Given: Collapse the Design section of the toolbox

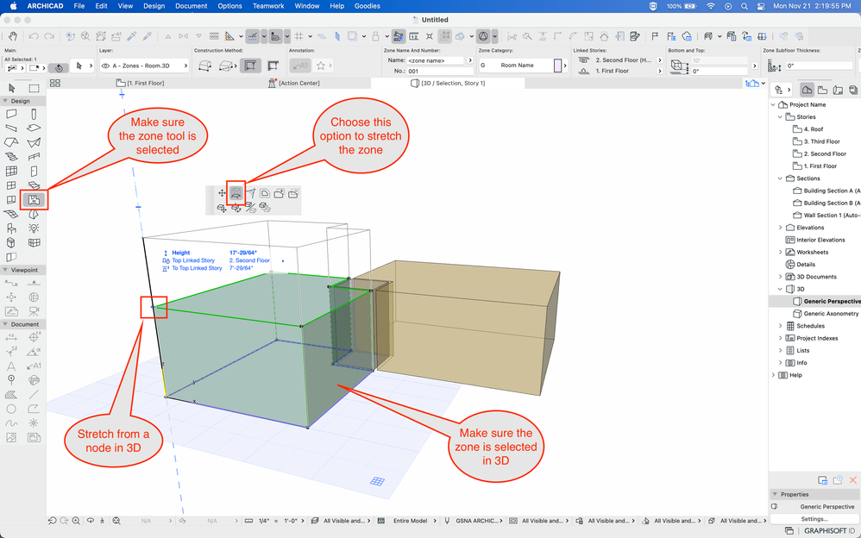Looking at the screenshot, I should click(x=5, y=101).
